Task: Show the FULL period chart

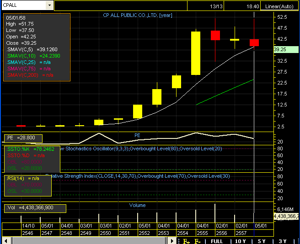Action: [217, 241]
